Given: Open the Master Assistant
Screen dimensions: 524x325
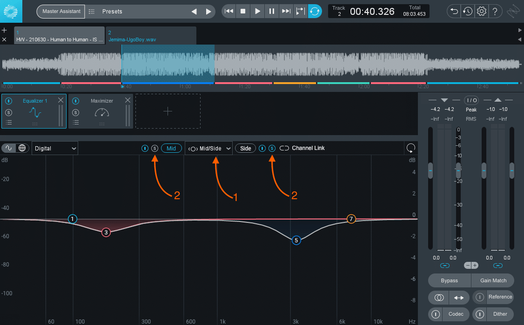Looking at the screenshot, I should coord(61,11).
